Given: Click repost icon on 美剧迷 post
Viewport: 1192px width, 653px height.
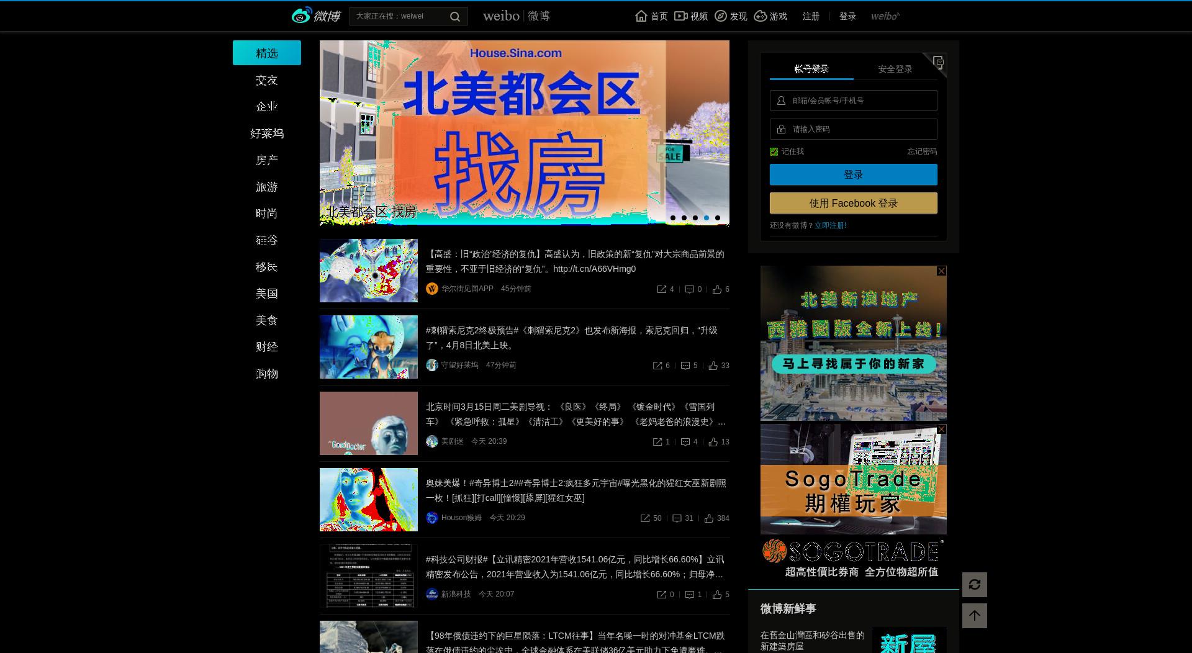Looking at the screenshot, I should point(657,442).
